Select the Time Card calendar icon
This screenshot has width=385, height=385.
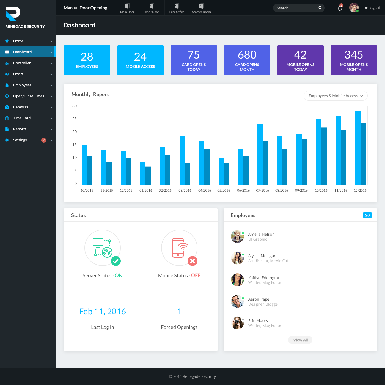click(x=7, y=118)
